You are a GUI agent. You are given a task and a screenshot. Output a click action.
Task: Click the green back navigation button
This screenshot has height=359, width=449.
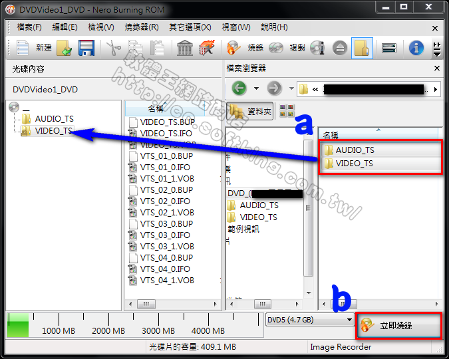pos(239,88)
